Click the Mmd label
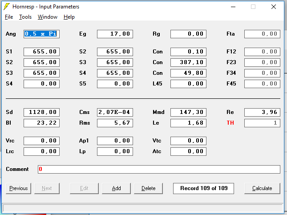The width and height of the screenshot is (287, 215). point(158,112)
